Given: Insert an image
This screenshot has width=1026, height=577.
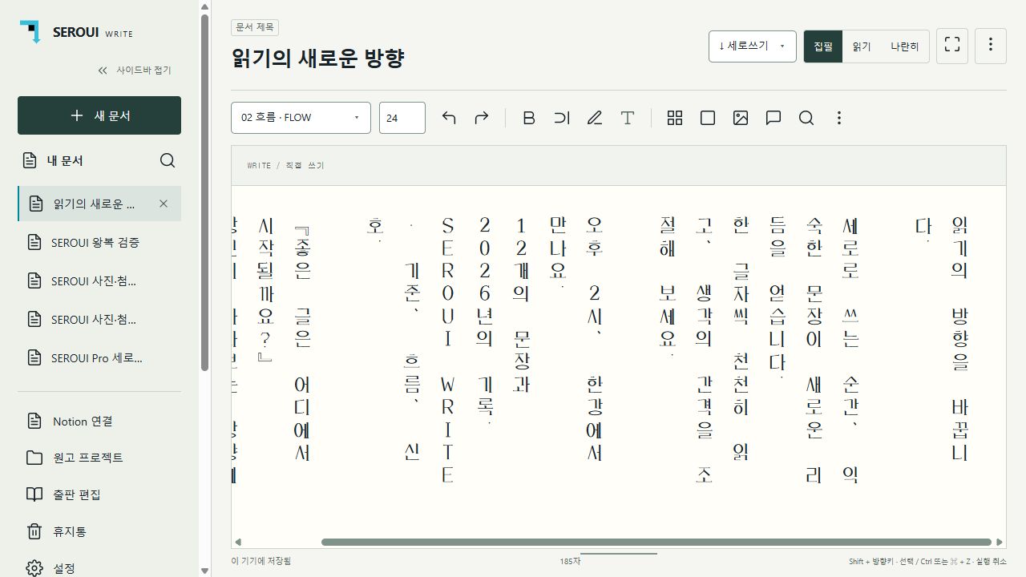Looking at the screenshot, I should (x=741, y=118).
